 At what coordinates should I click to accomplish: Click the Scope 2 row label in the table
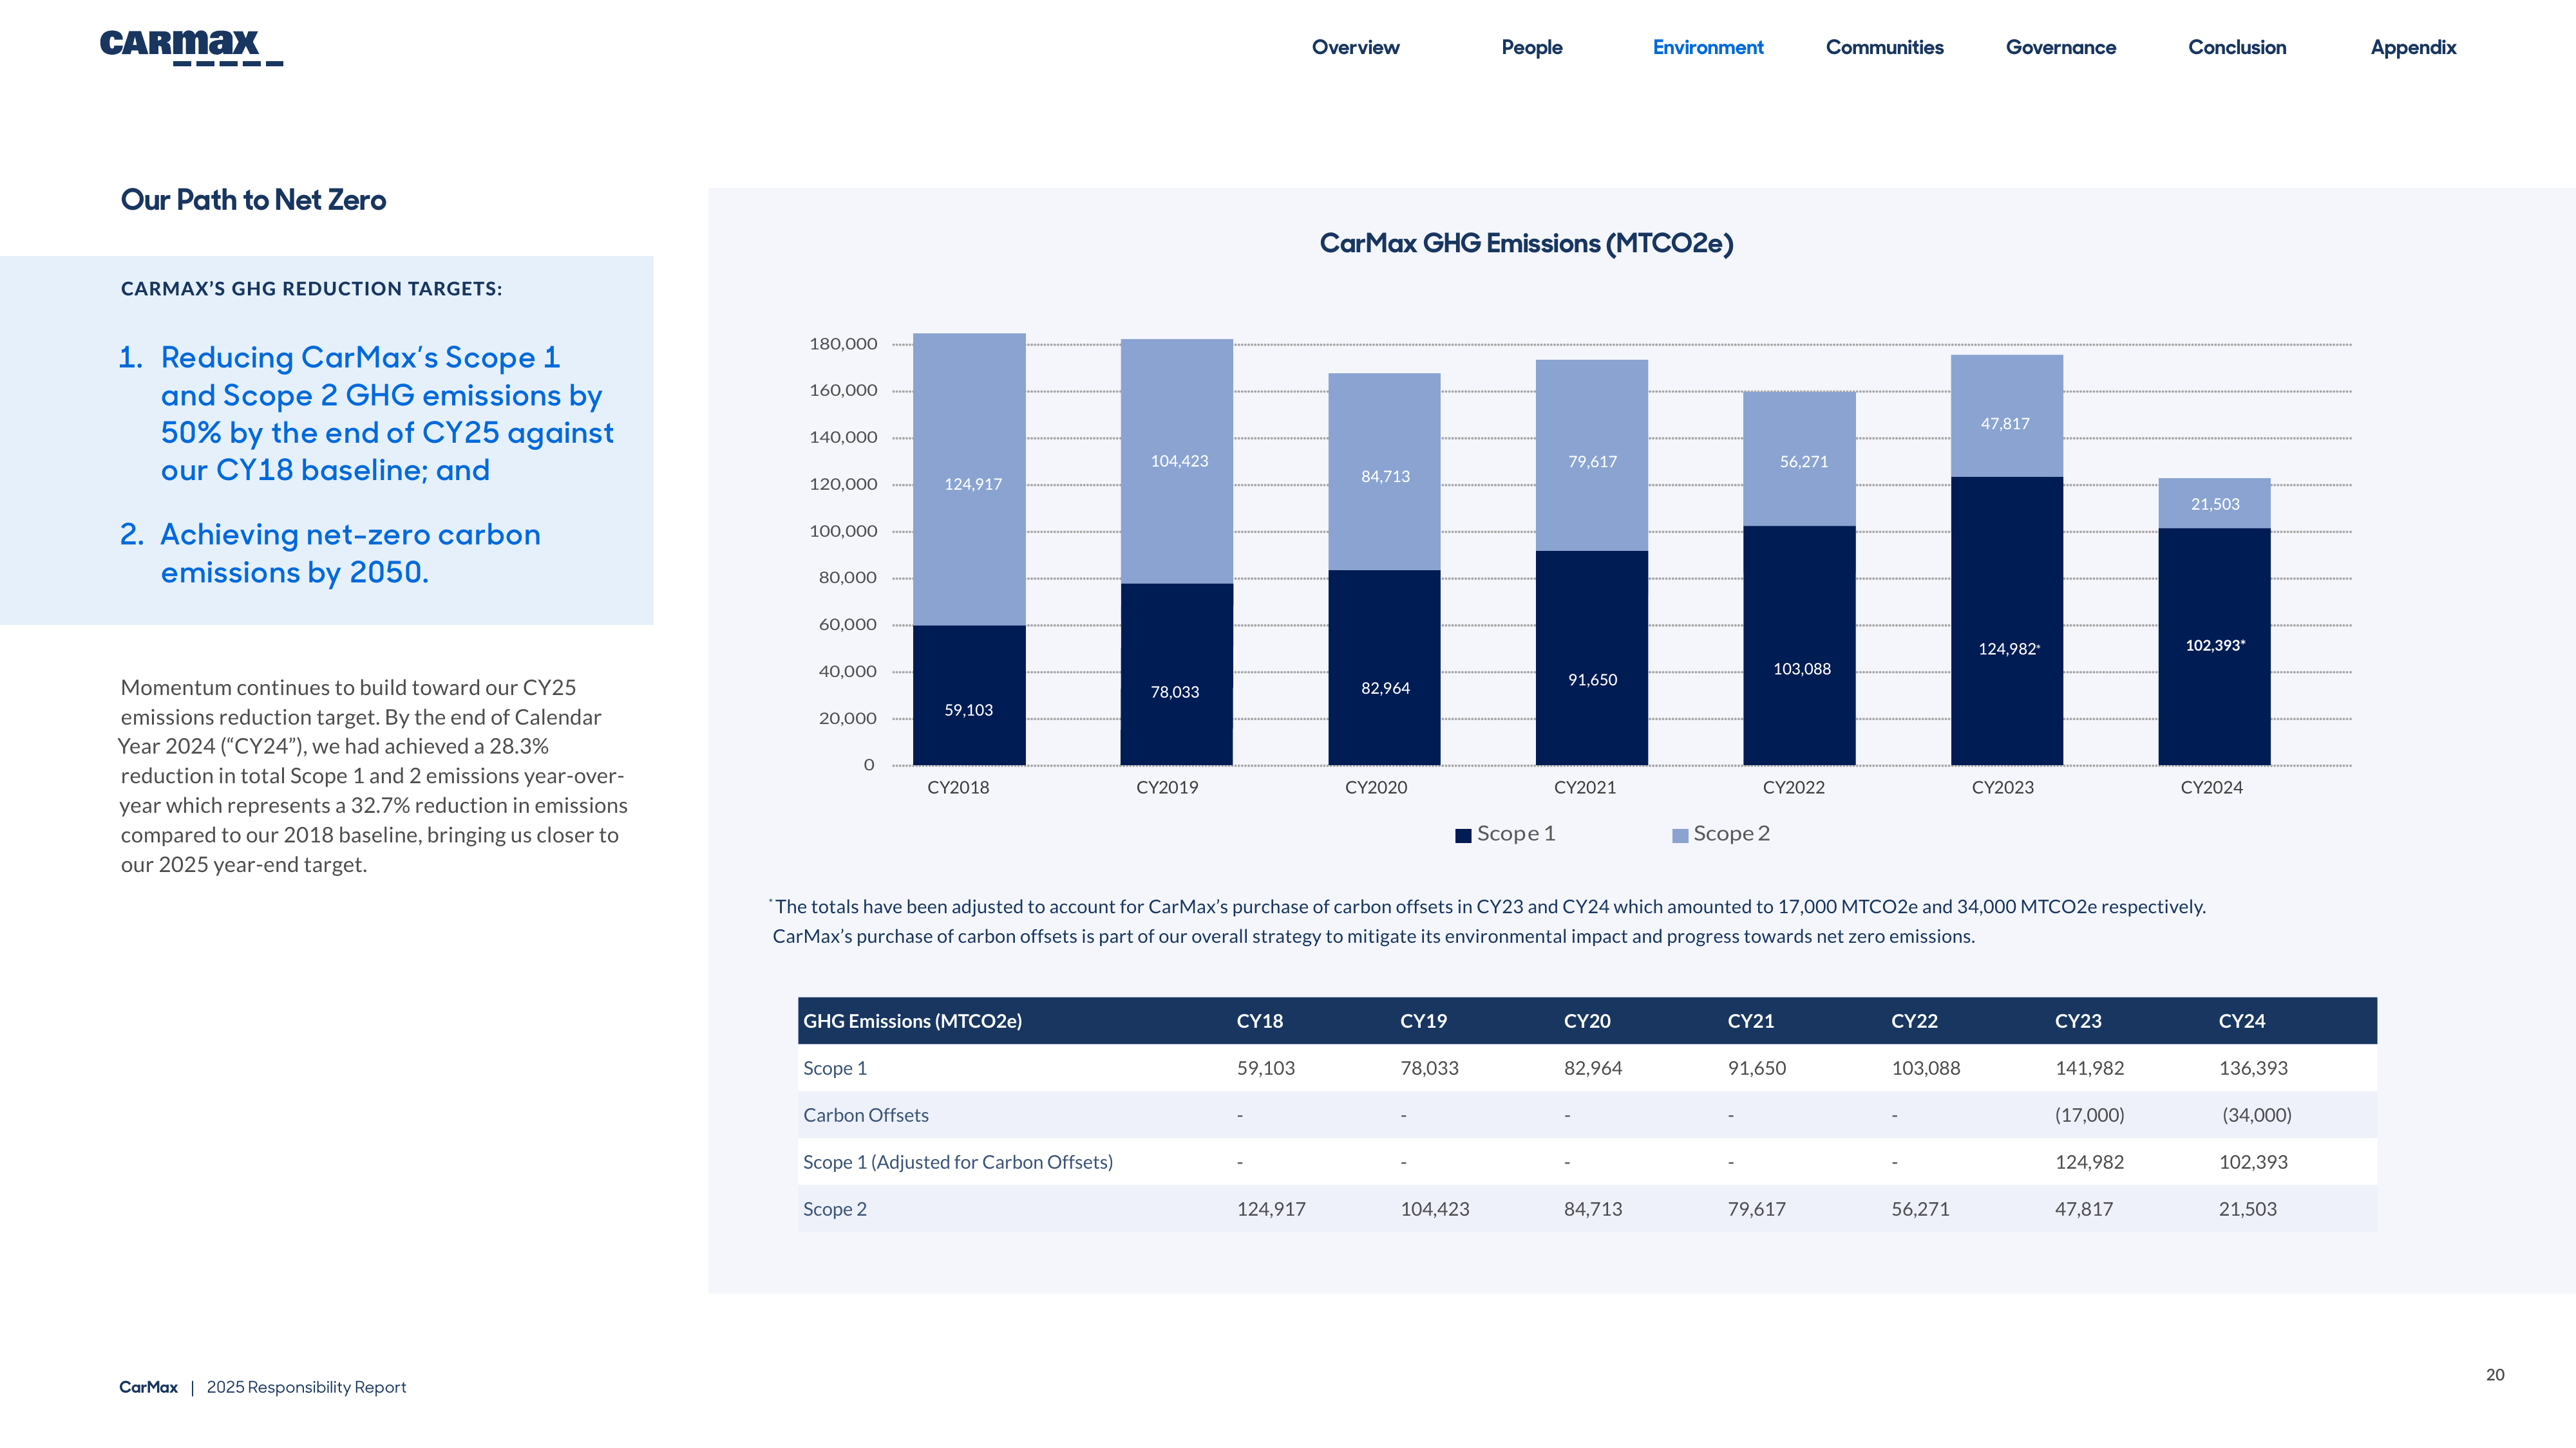pyautogui.click(x=834, y=1209)
